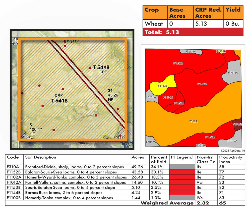The image size is (251, 212).
Task: Select the Wheat cell in the crop table
Action: pos(154,24)
